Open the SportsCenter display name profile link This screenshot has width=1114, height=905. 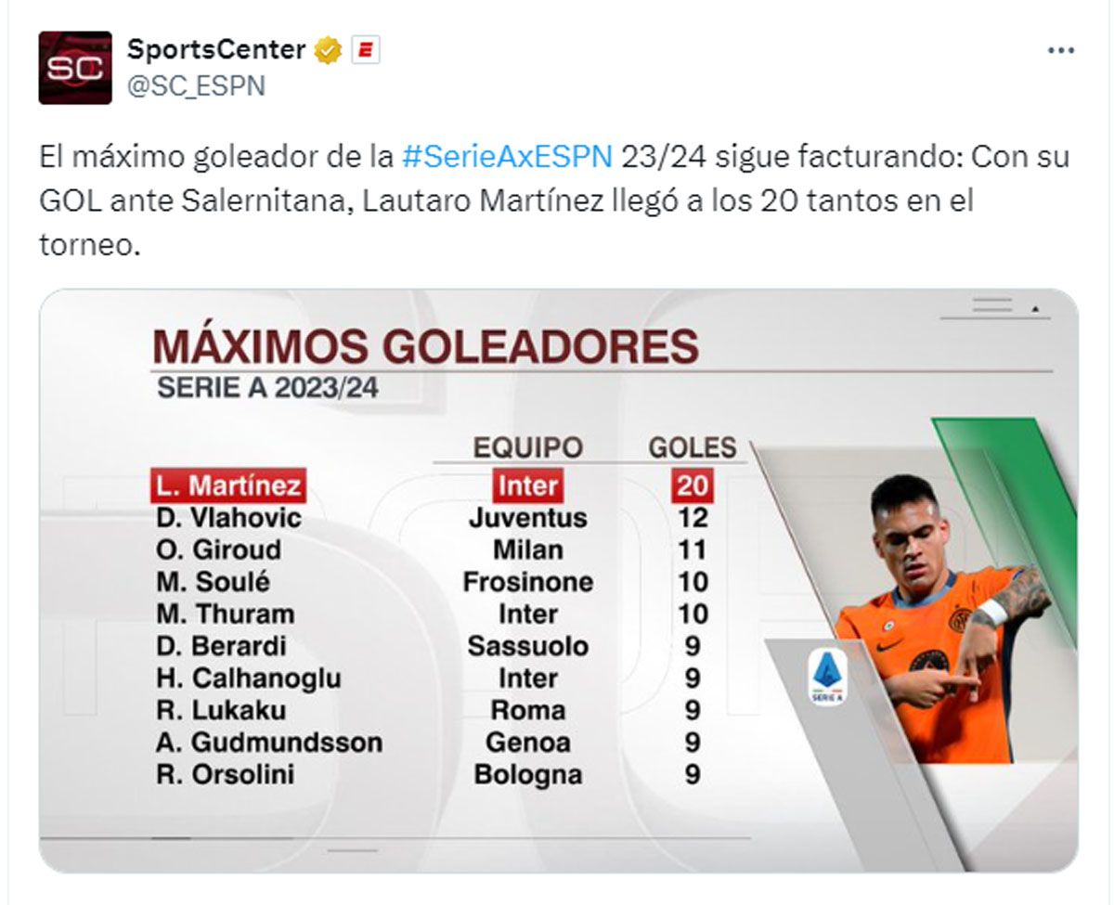coord(216,49)
